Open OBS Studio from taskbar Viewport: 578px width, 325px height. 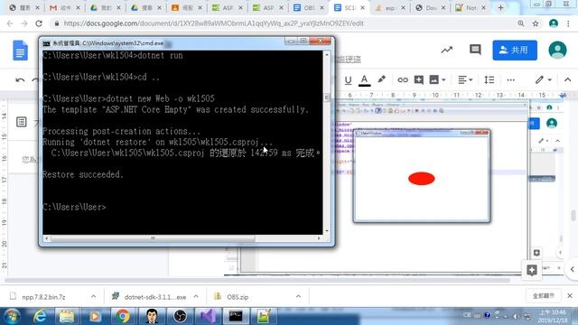(x=180, y=316)
